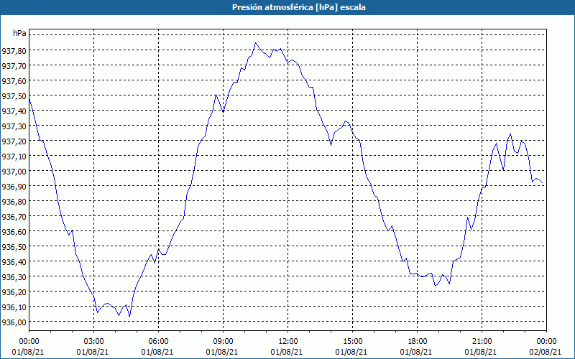
Task: Click the 936,60 axis label
Action: click(x=14, y=231)
